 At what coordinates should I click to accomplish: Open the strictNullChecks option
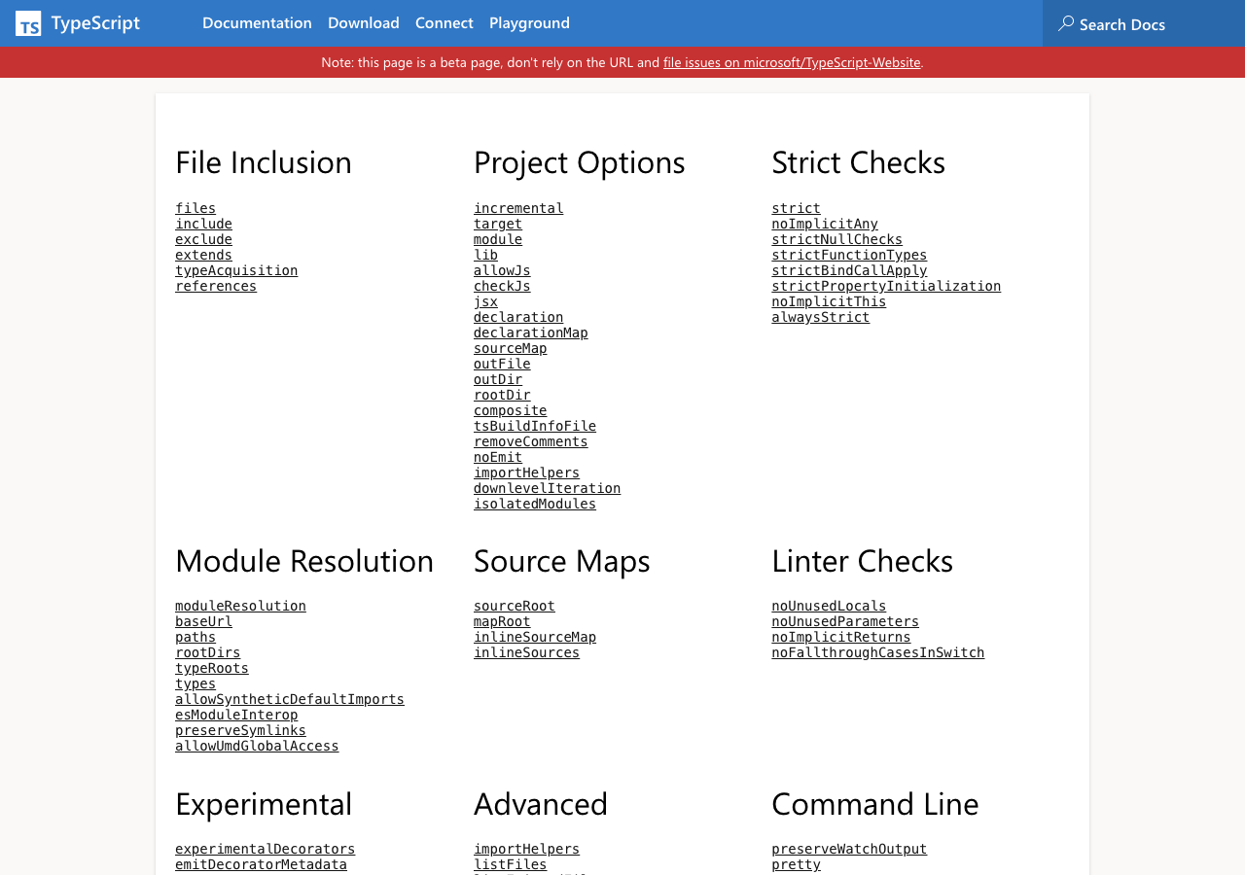pyautogui.click(x=836, y=239)
